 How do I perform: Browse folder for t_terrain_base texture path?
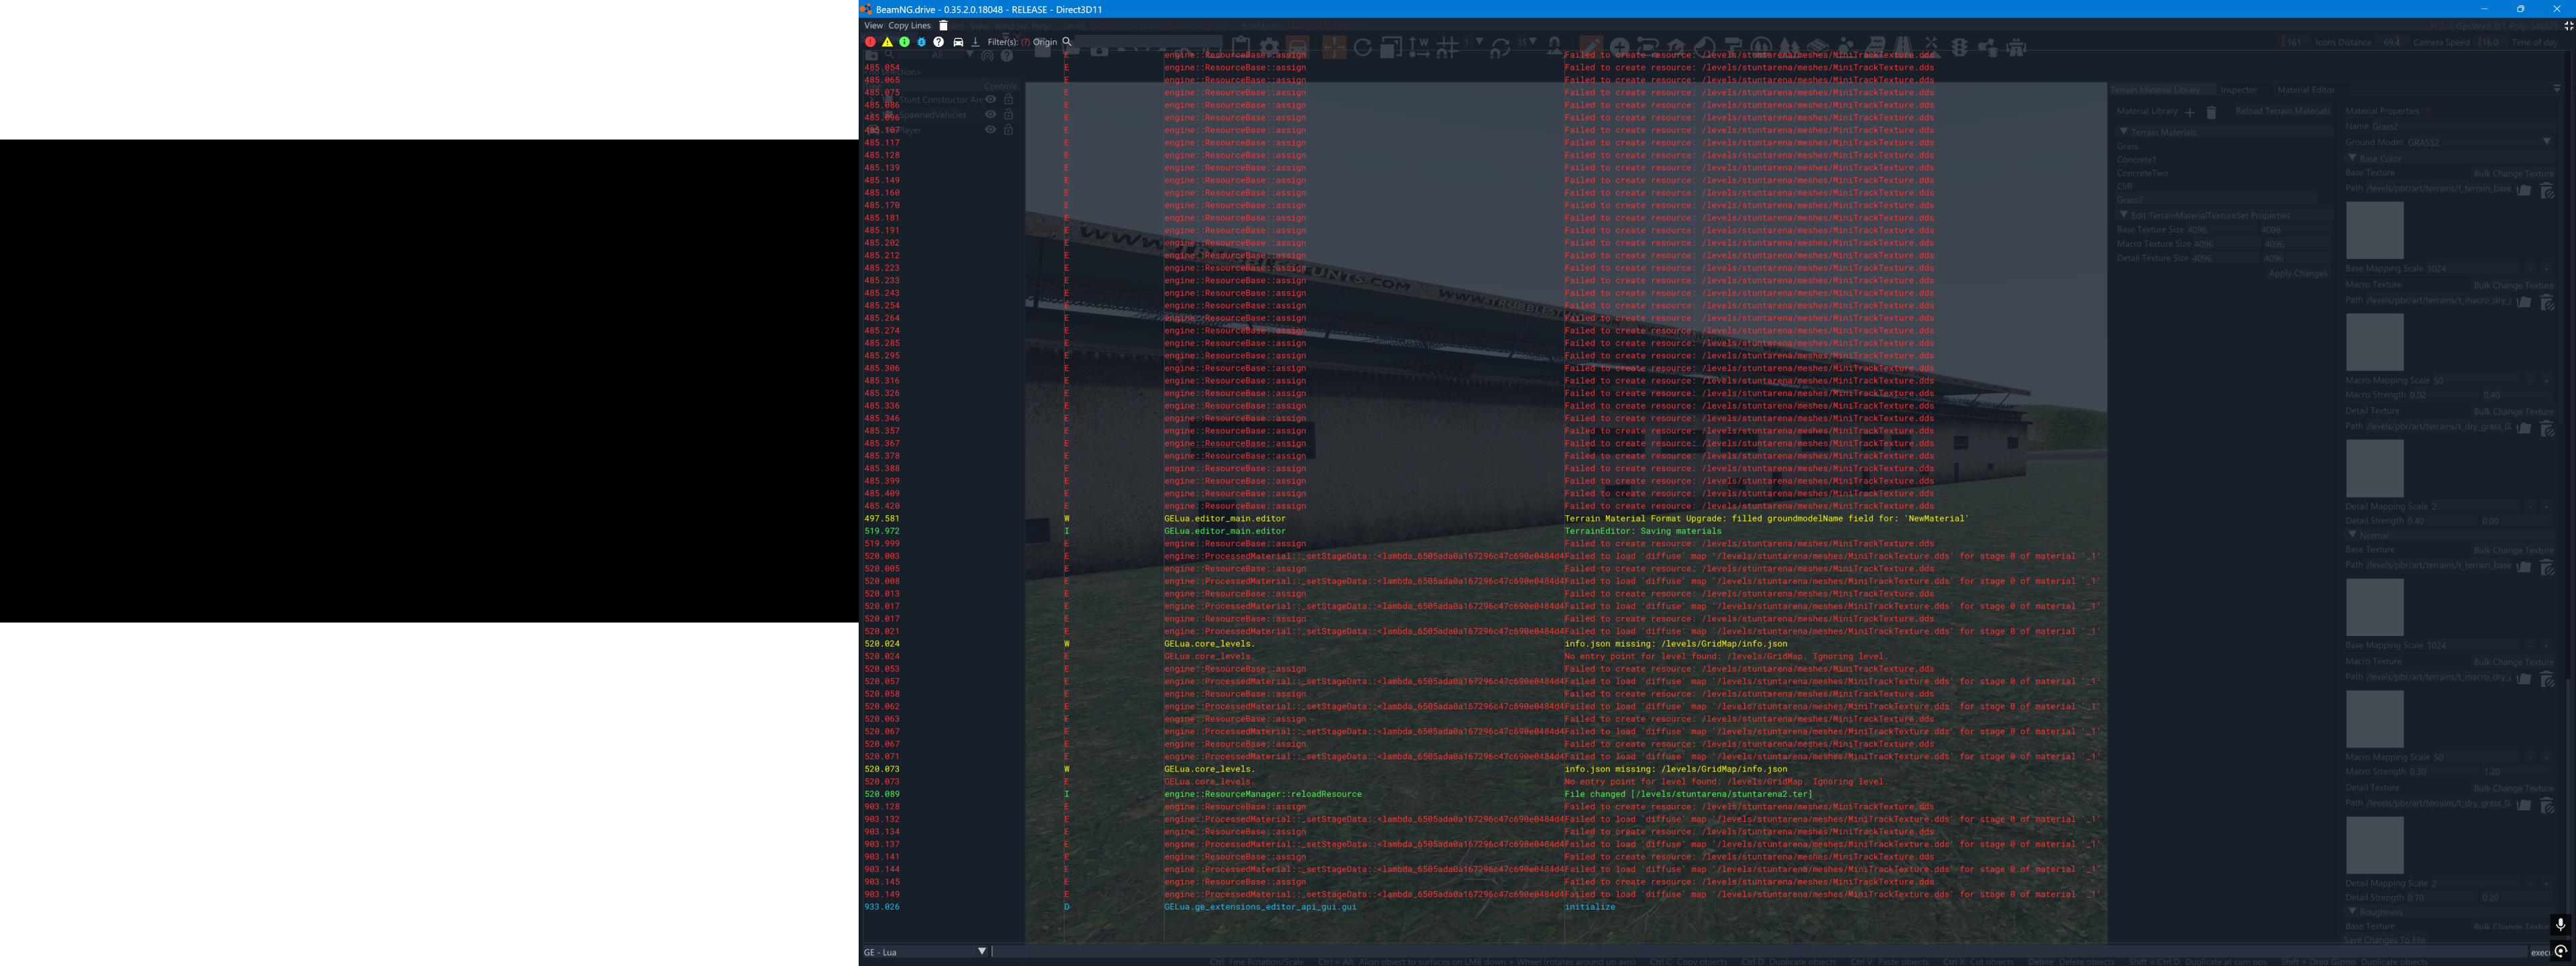point(2524,189)
